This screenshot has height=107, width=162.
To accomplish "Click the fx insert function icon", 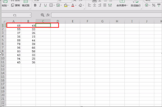I will click(x=48, y=15).
